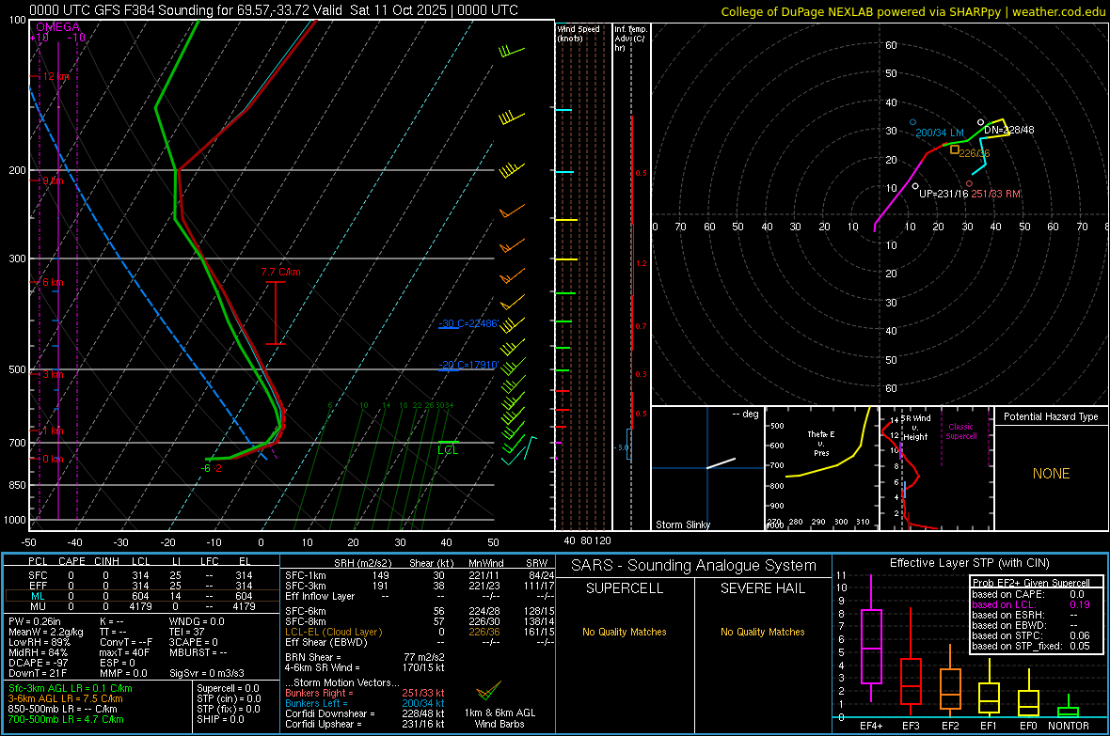Click the 'Theta-E v. Pres' inset label
This screenshot has width=1110, height=736.
click(x=821, y=443)
